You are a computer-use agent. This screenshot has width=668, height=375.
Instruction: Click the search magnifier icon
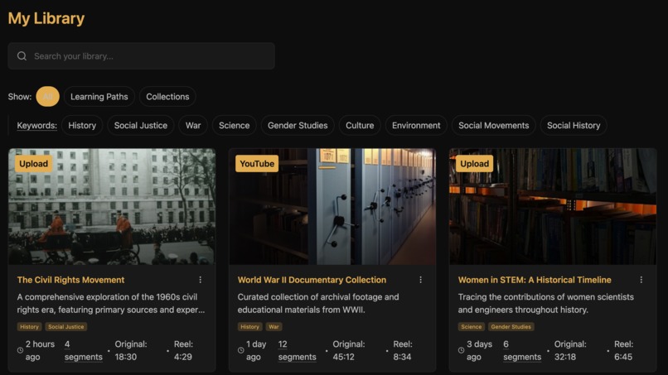(x=22, y=56)
